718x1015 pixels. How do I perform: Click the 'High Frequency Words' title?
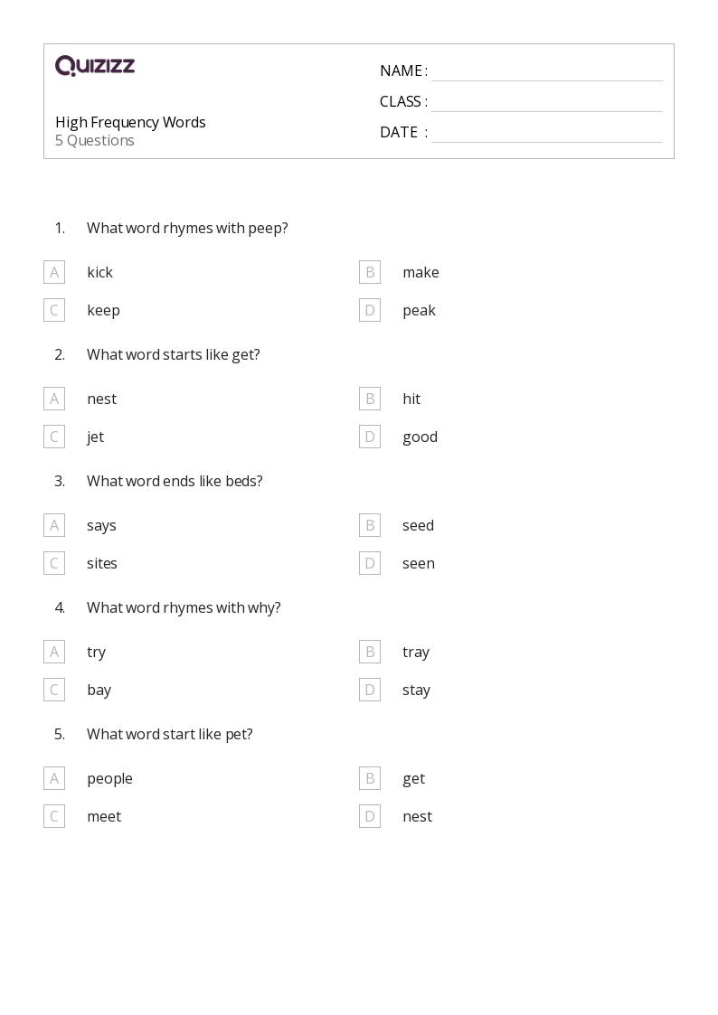pyautogui.click(x=130, y=122)
